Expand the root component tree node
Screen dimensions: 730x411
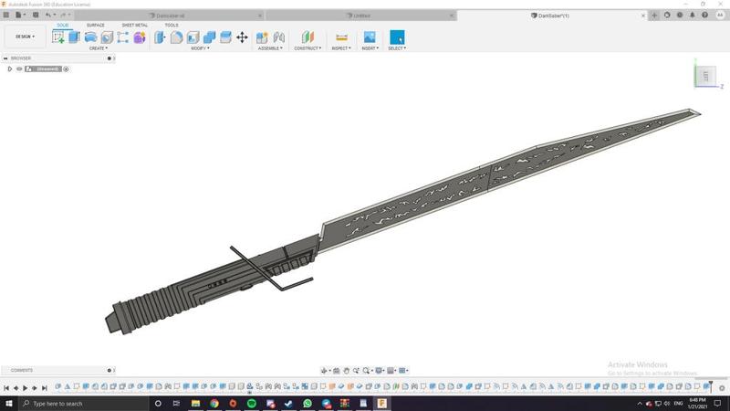point(10,68)
